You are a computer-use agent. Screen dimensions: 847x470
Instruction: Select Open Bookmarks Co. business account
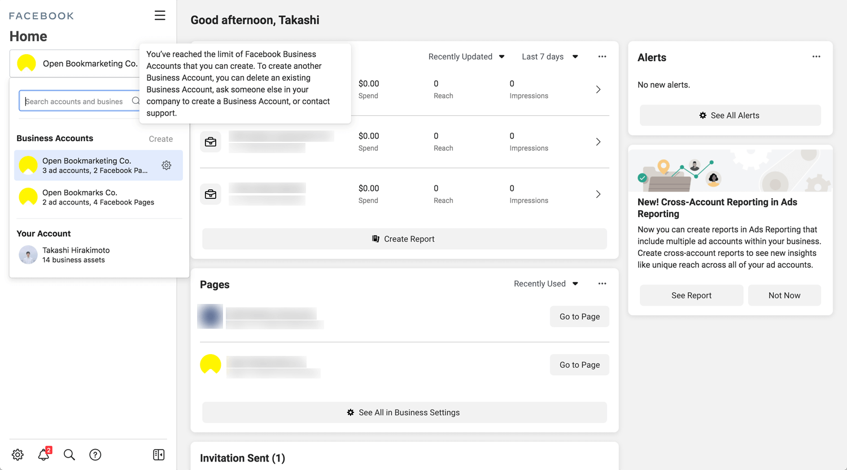click(x=98, y=197)
